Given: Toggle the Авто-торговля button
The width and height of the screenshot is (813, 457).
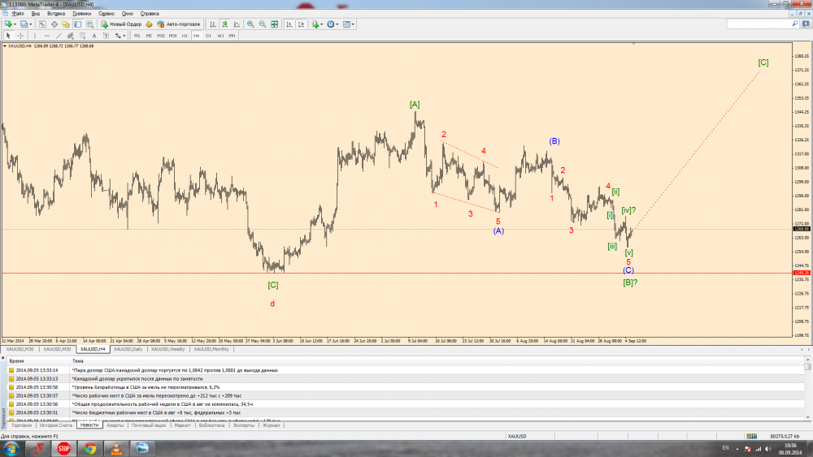Looking at the screenshot, I should point(178,24).
